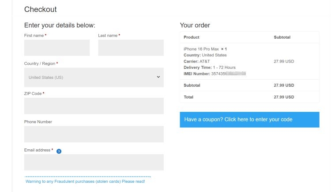This screenshot has height=192, width=331.
Task: Click the 'Your order' heading
Action: click(195, 25)
